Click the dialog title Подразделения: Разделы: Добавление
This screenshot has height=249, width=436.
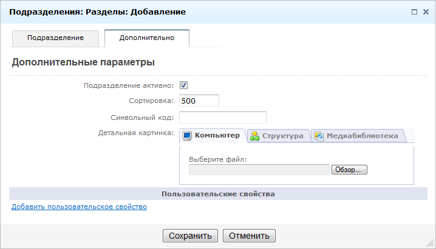coord(97,12)
